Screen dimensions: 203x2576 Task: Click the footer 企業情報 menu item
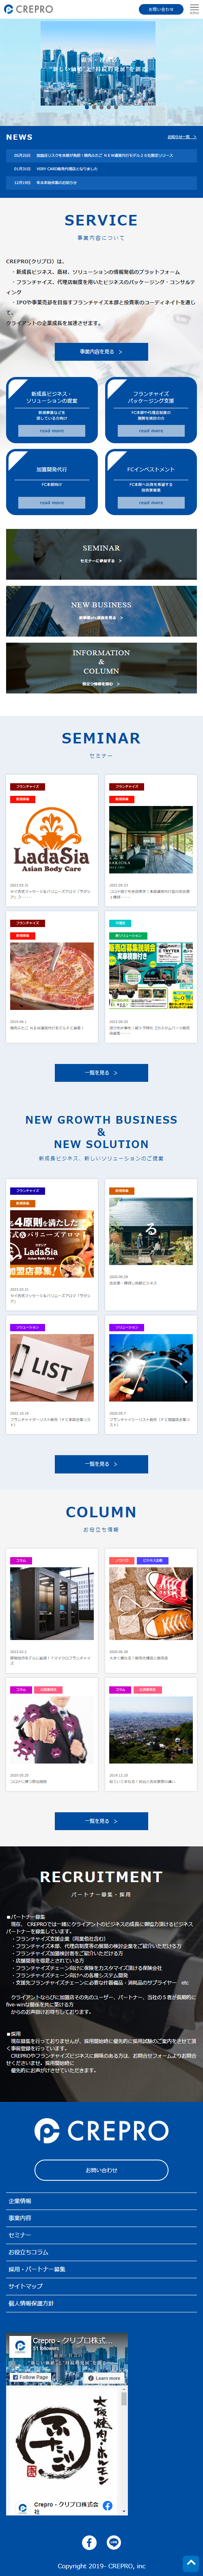(101, 2201)
